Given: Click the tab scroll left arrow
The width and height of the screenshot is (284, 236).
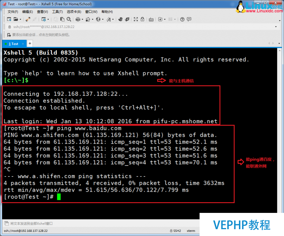Looking at the screenshot, I should (269, 43).
